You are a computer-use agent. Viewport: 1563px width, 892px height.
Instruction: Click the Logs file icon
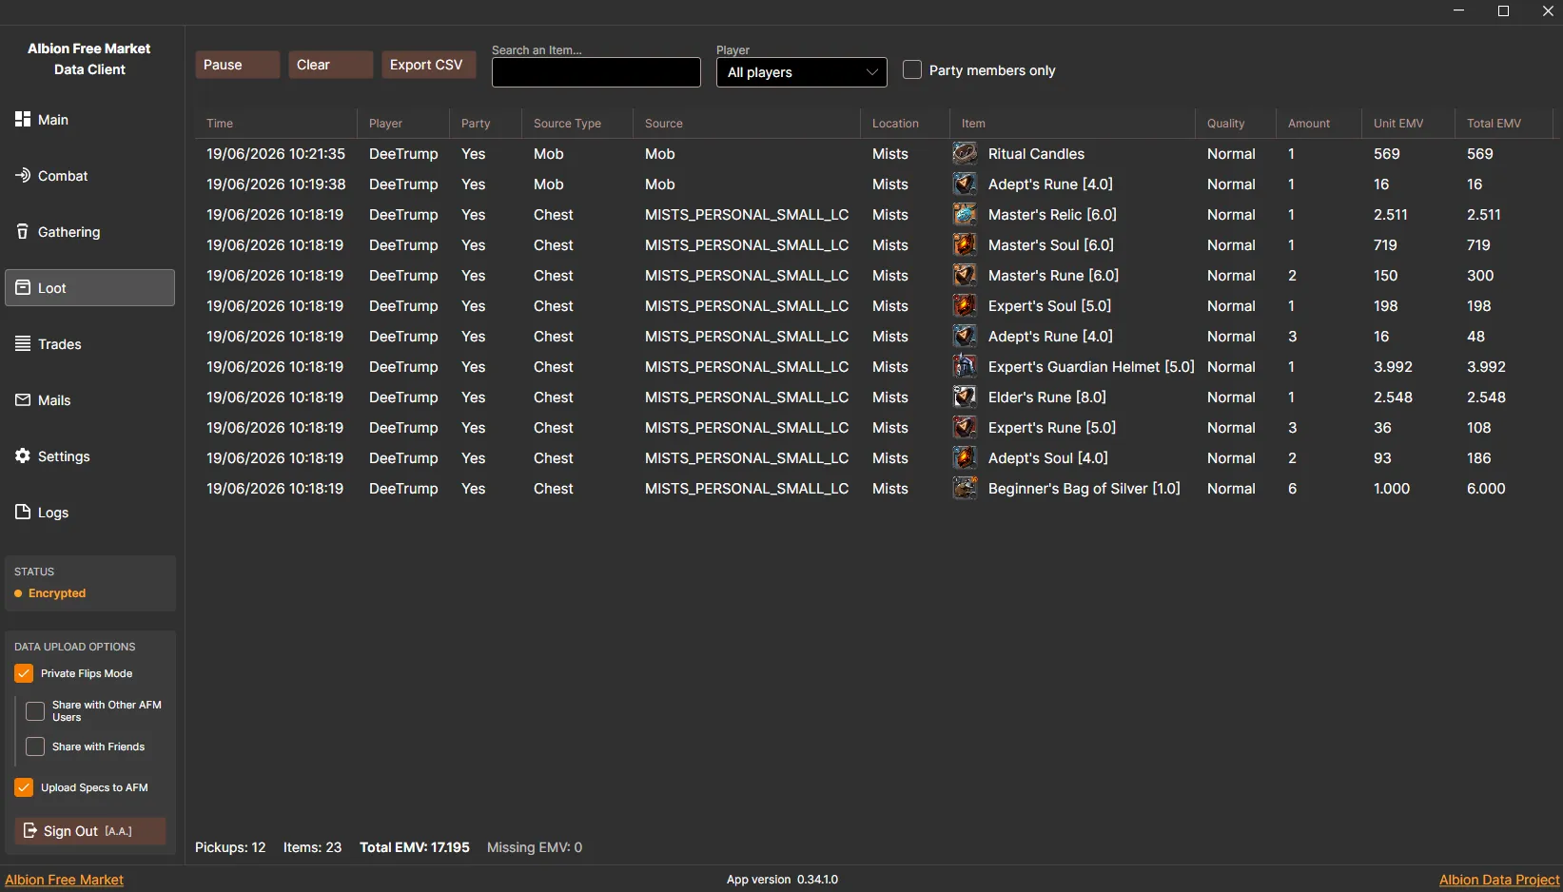tap(23, 512)
